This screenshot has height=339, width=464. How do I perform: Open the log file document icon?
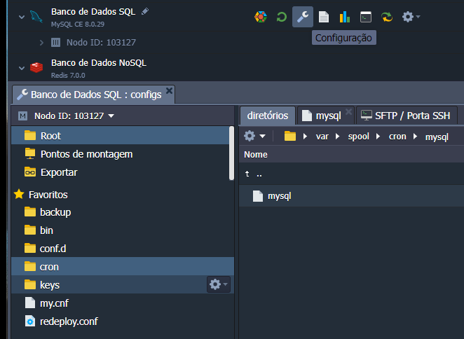pos(323,17)
